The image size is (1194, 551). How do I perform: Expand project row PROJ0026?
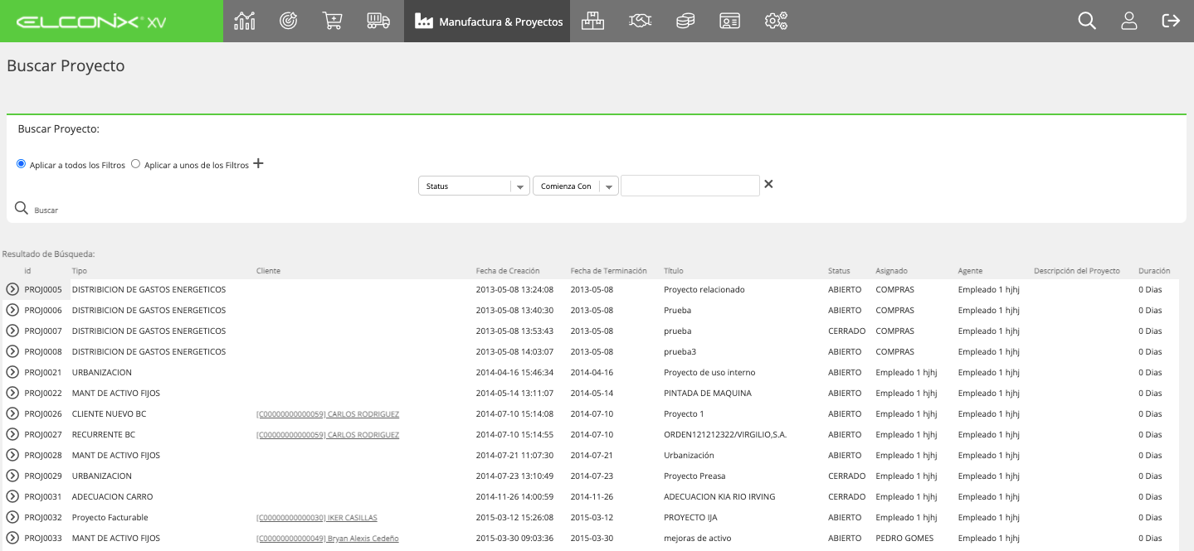coord(12,413)
